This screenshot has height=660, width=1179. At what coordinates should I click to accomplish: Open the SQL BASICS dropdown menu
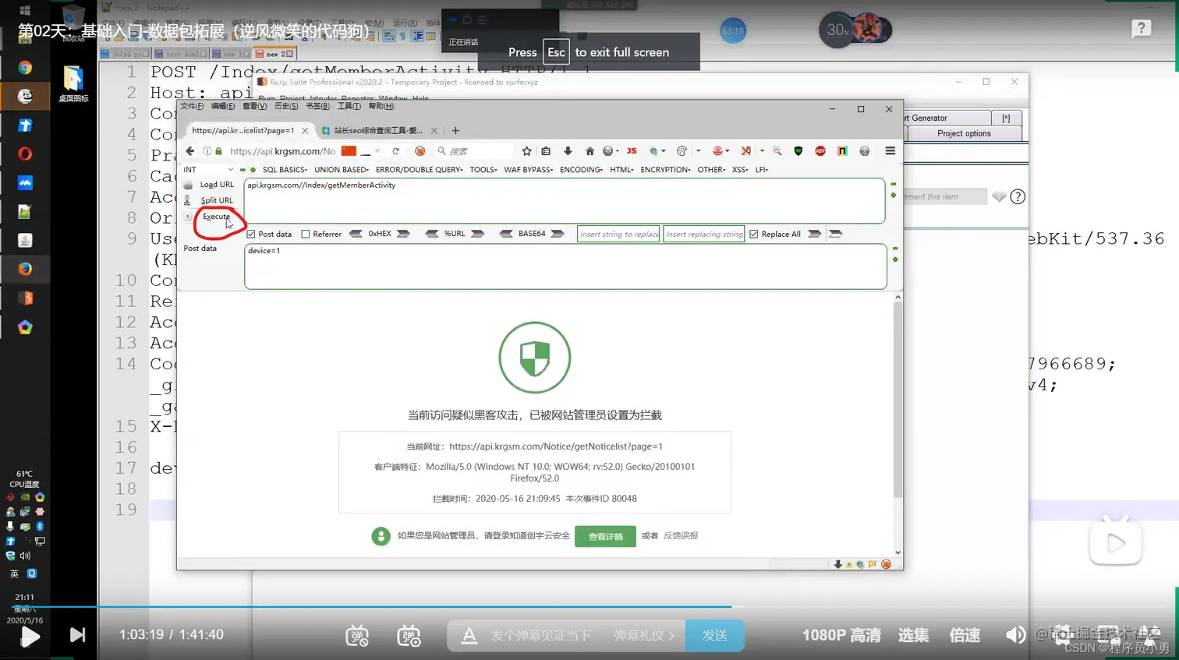285,170
